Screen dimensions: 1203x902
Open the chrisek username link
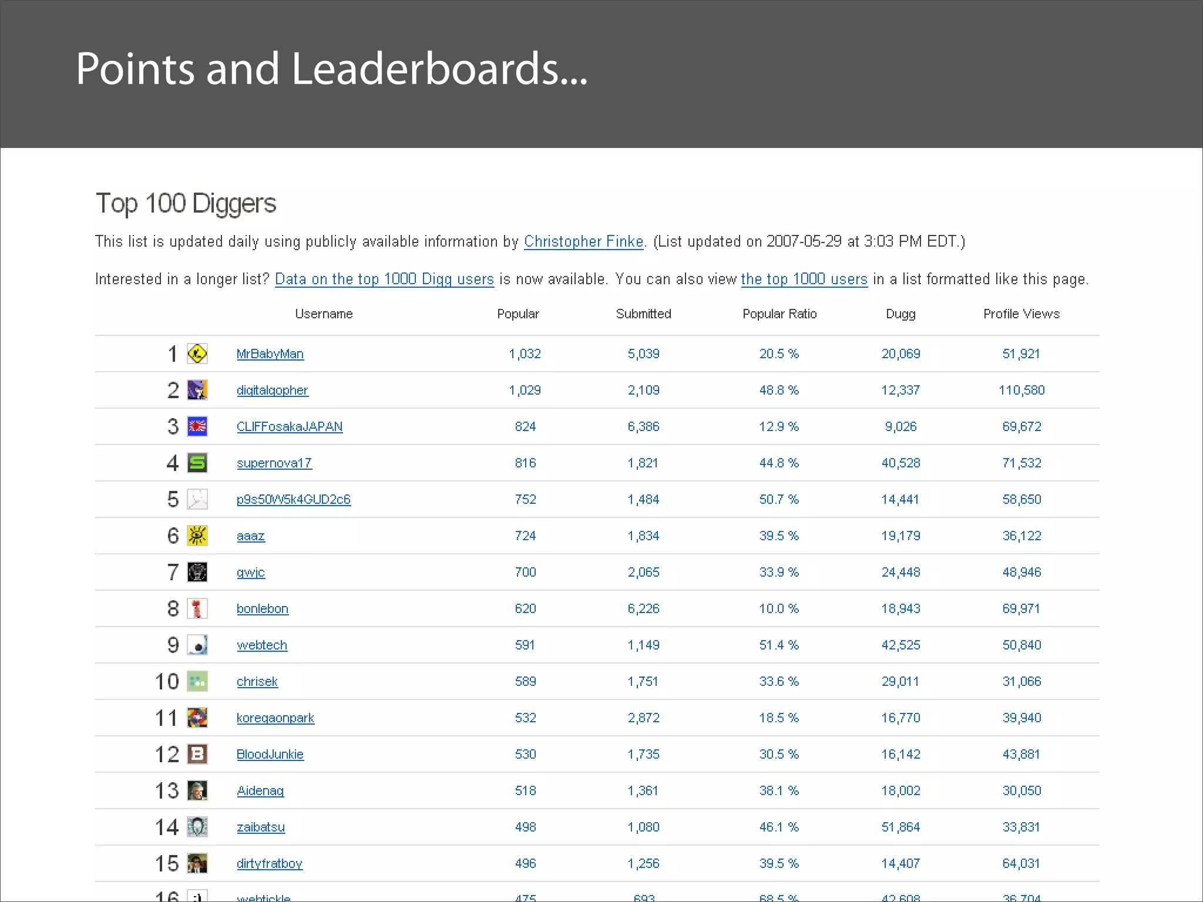(257, 682)
